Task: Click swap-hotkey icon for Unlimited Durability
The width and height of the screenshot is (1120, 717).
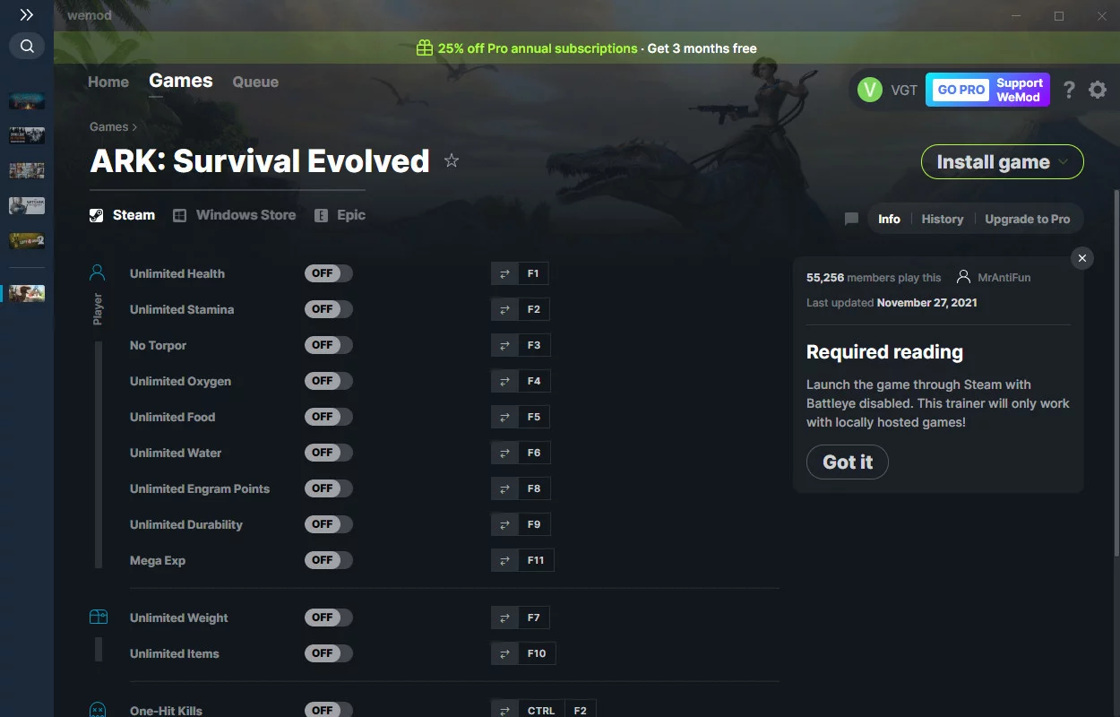Action: tap(504, 524)
